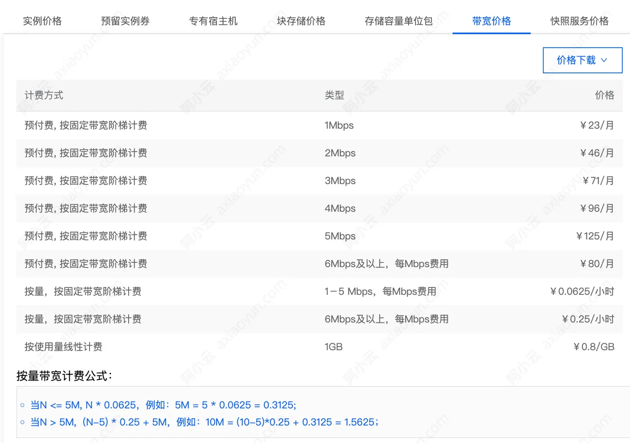Click 6Mbps及以上 type in the ¥0.25/小时 row
Viewport: 630px width, 443px height.
pyautogui.click(x=387, y=319)
